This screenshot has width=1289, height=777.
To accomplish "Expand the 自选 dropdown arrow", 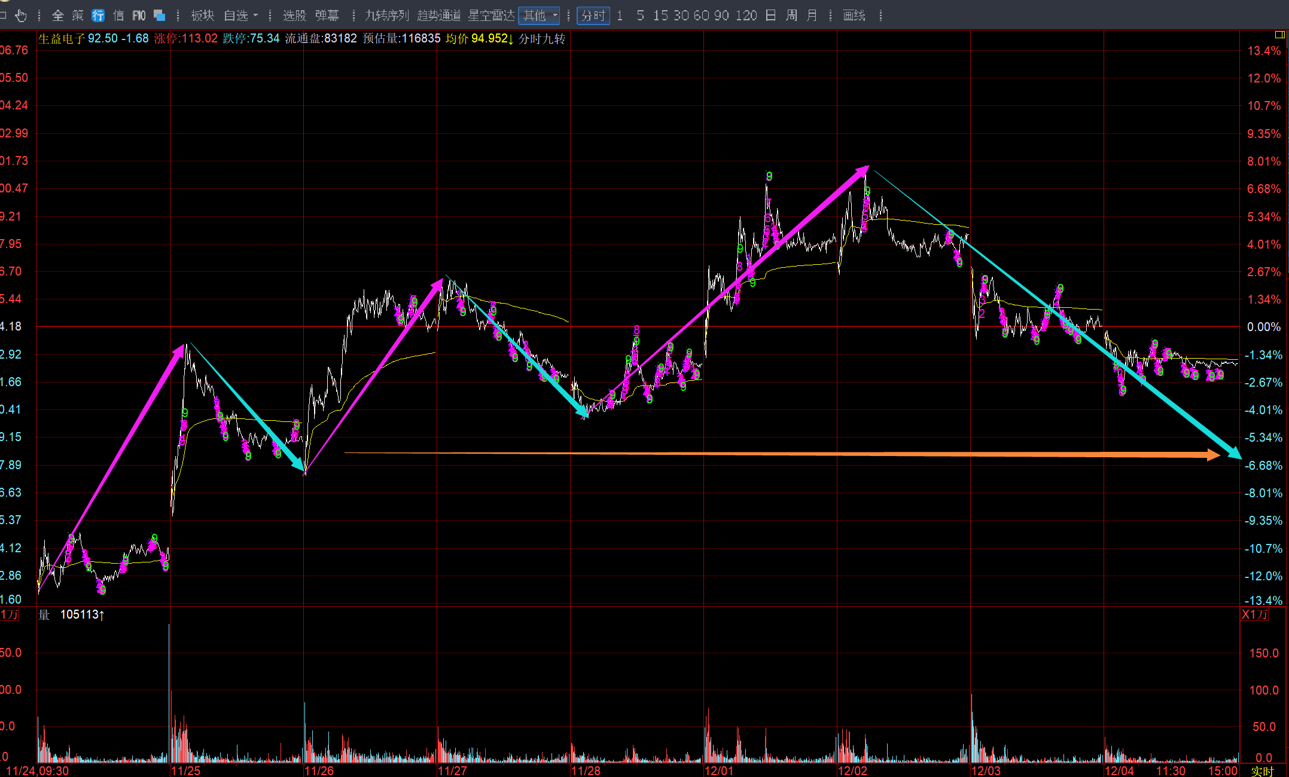I will pyautogui.click(x=255, y=16).
